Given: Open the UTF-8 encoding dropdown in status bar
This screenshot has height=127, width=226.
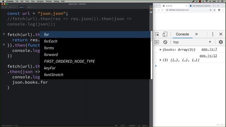Looking at the screenshot, I should click(x=123, y=126).
